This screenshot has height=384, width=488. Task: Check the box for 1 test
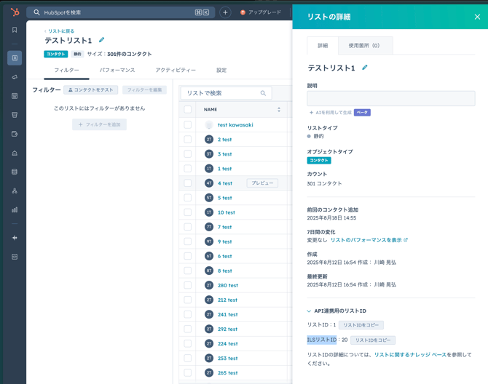(x=188, y=169)
